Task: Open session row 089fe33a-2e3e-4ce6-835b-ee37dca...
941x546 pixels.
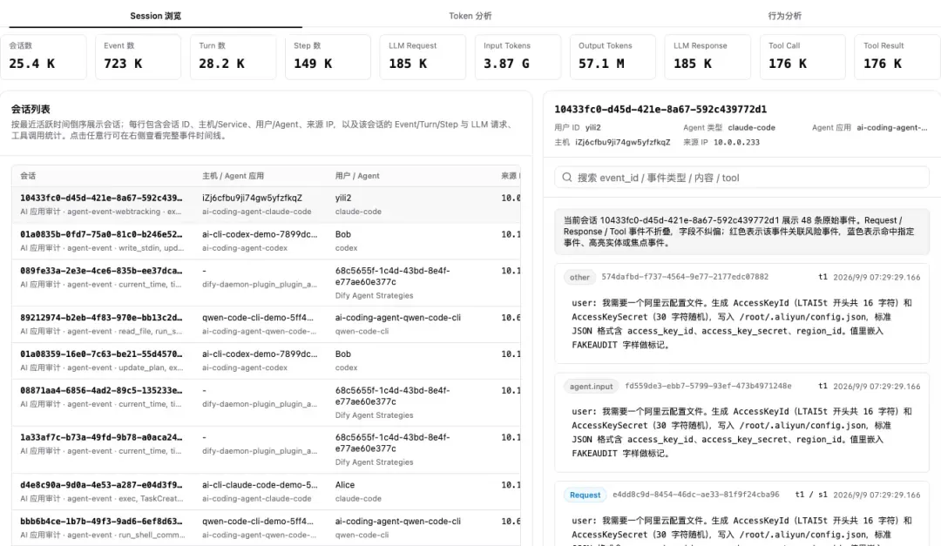Action: [x=266, y=283]
